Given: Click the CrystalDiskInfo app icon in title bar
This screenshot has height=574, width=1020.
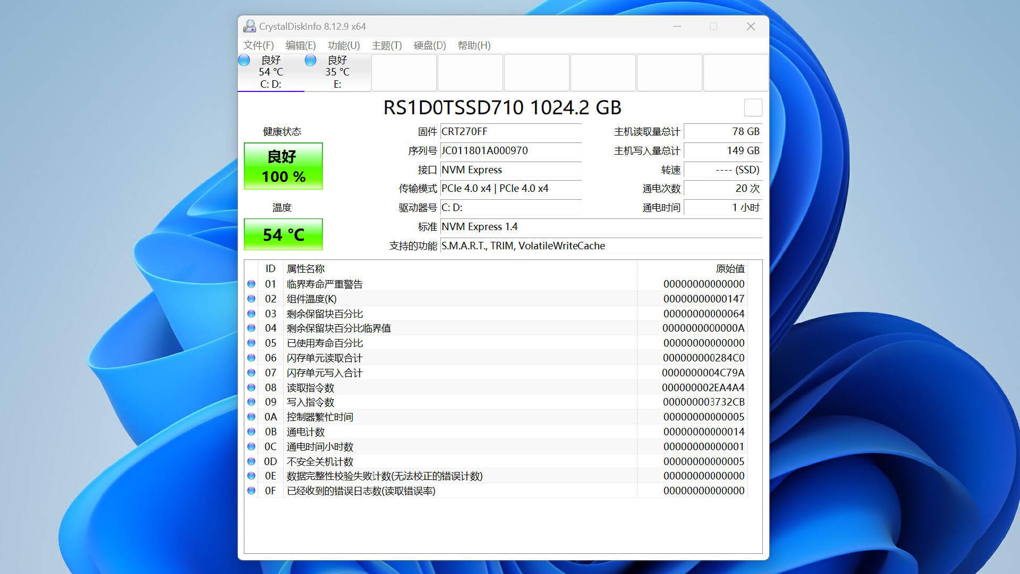Looking at the screenshot, I should [249, 26].
